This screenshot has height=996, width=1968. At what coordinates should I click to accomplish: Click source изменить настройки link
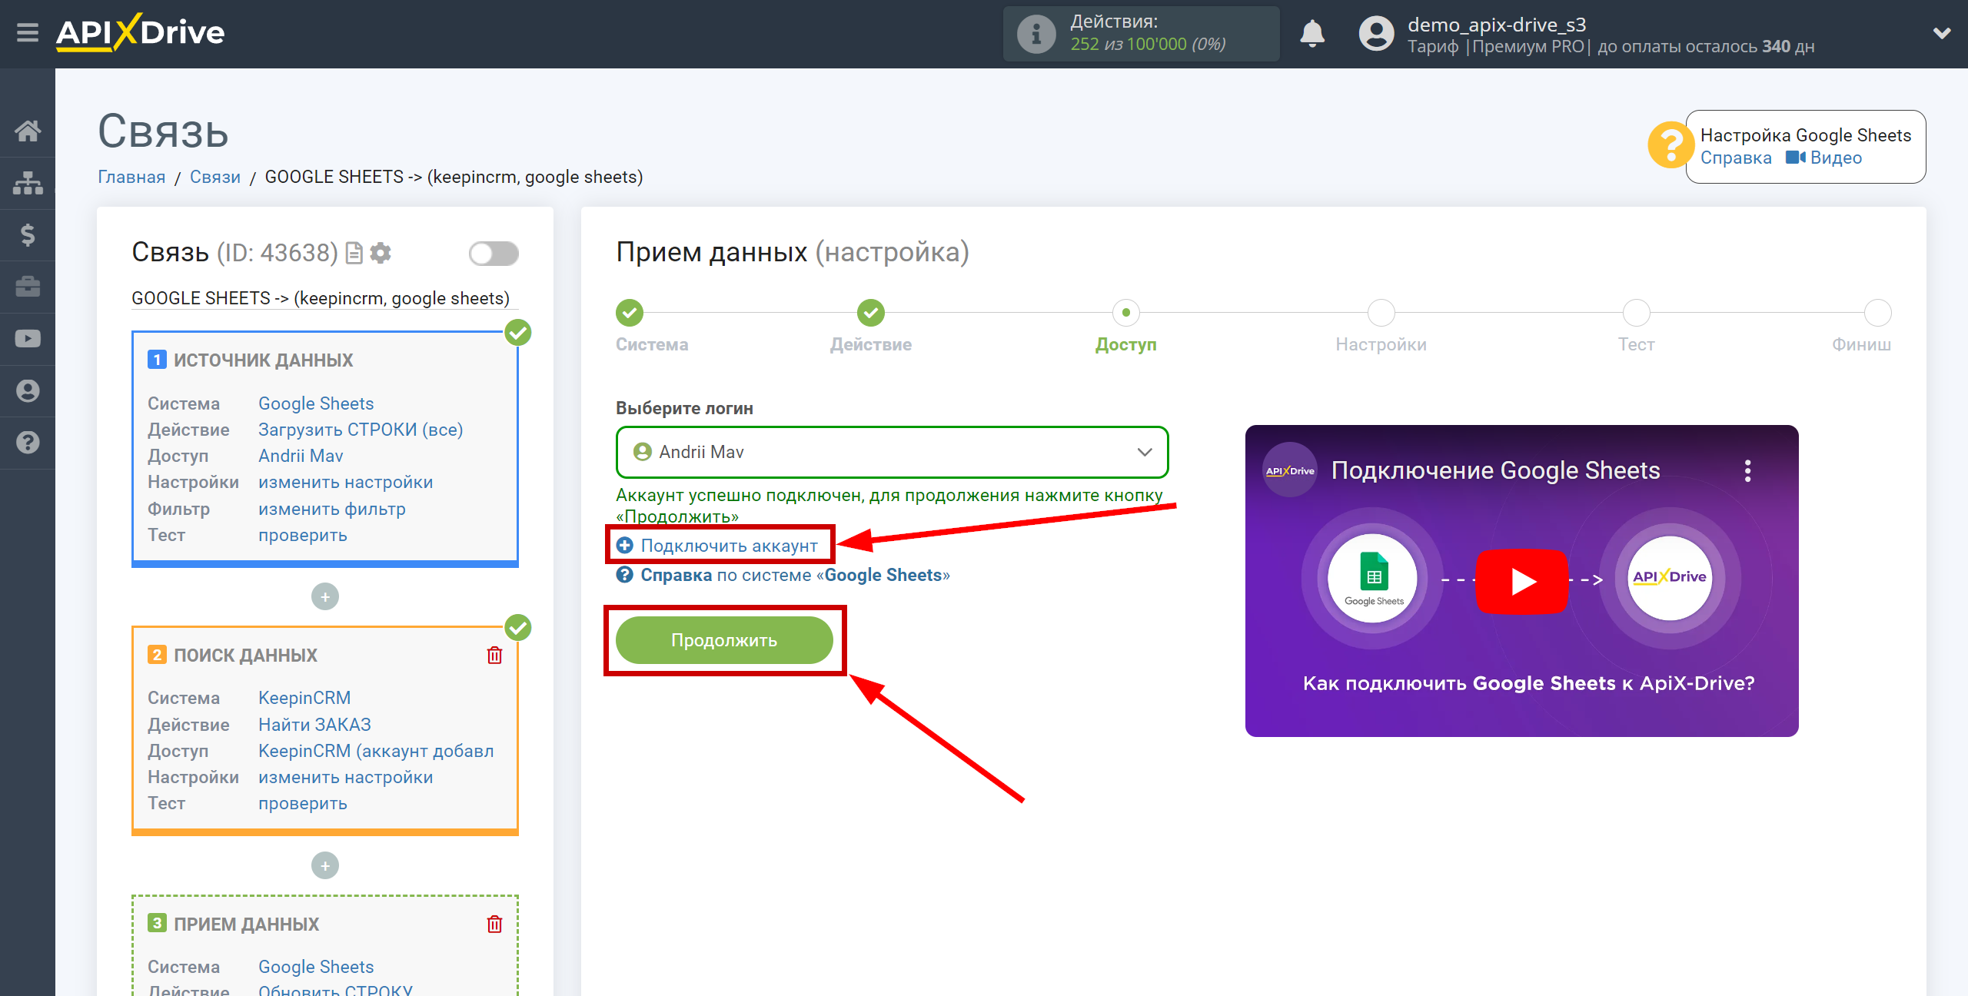[346, 482]
